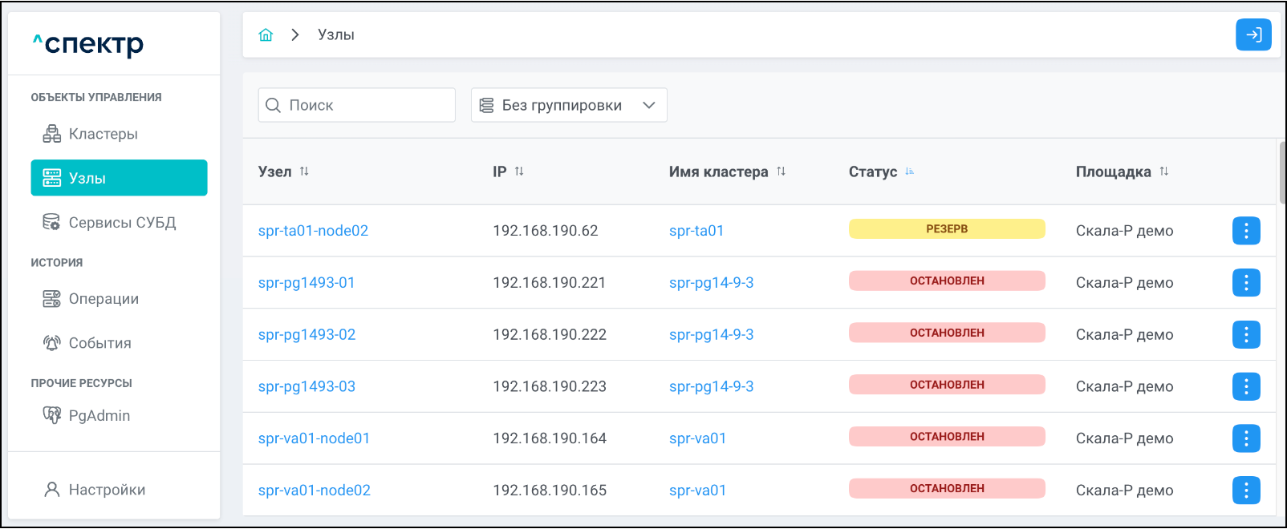Sort by Площадка column
This screenshot has height=529, width=1287.
[x=1163, y=172]
